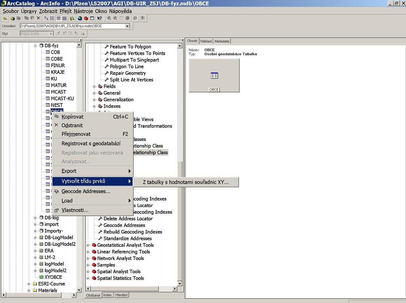Expand Network Analyst Tools toolbox

point(88,259)
